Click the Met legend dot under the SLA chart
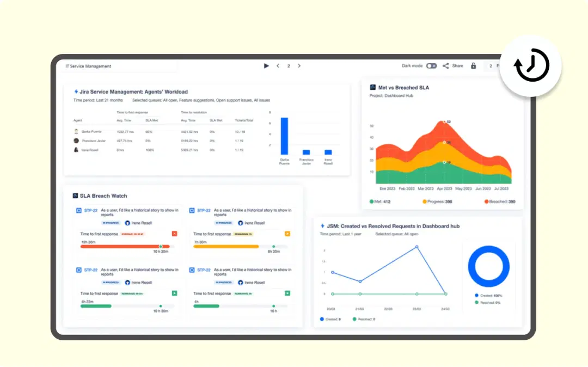The width and height of the screenshot is (588, 367). click(371, 201)
